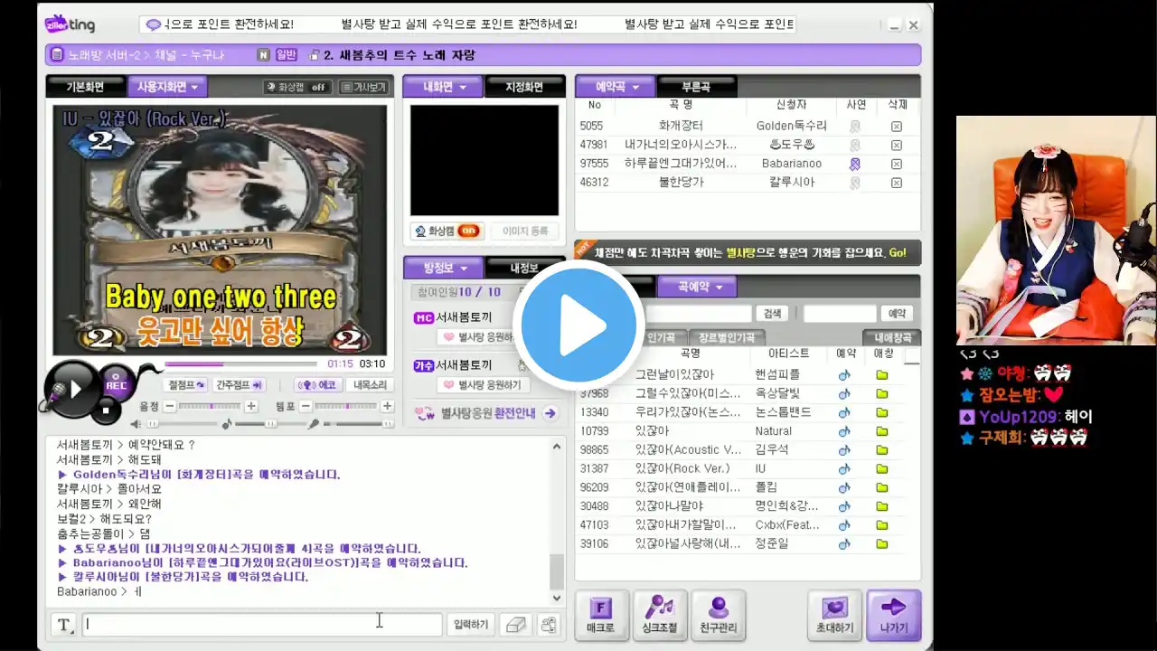Click the big blue play overlay button

click(578, 325)
